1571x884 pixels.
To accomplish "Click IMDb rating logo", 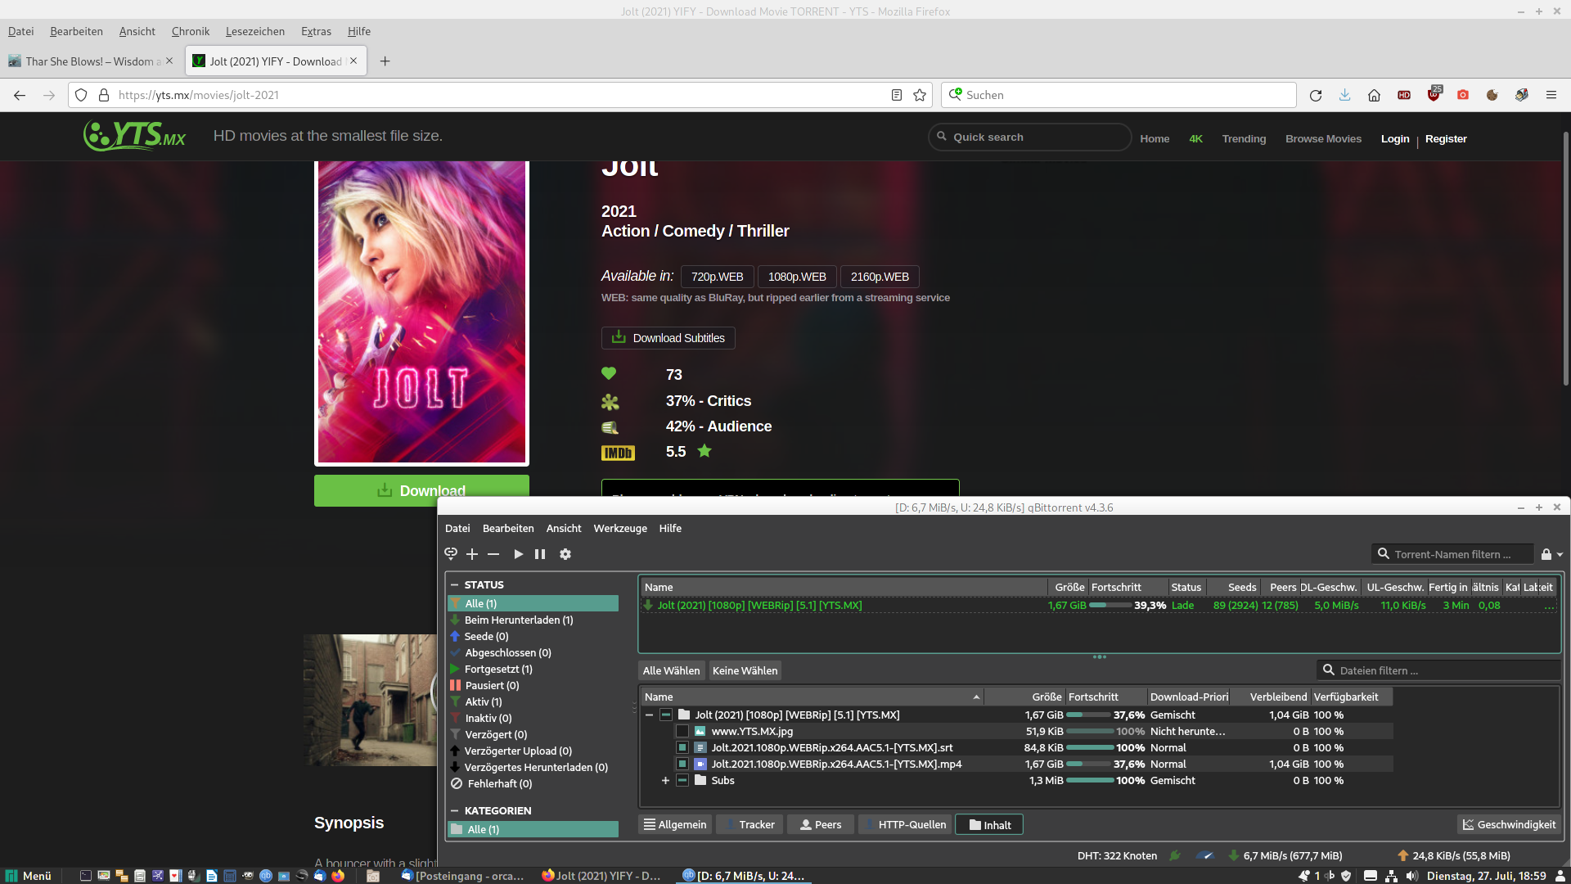I will click(618, 453).
